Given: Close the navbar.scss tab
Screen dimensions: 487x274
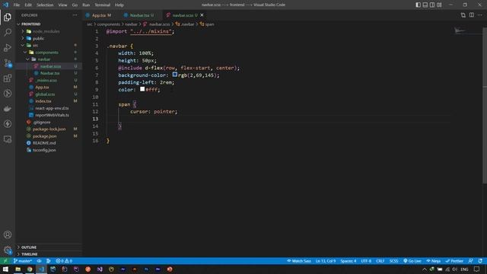Looking at the screenshot, I should click(202, 15).
